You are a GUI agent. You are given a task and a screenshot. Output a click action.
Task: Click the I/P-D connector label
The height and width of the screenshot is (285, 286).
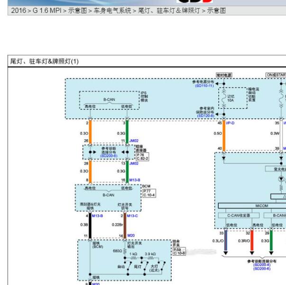pos(230,123)
